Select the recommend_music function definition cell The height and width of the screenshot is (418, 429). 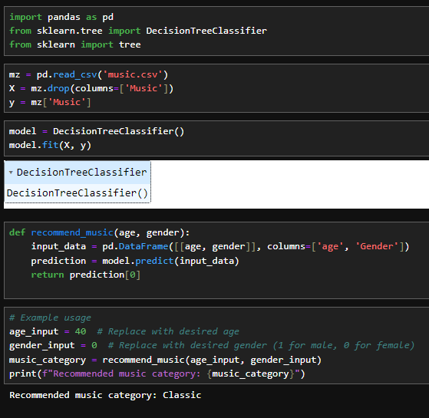[216, 260]
